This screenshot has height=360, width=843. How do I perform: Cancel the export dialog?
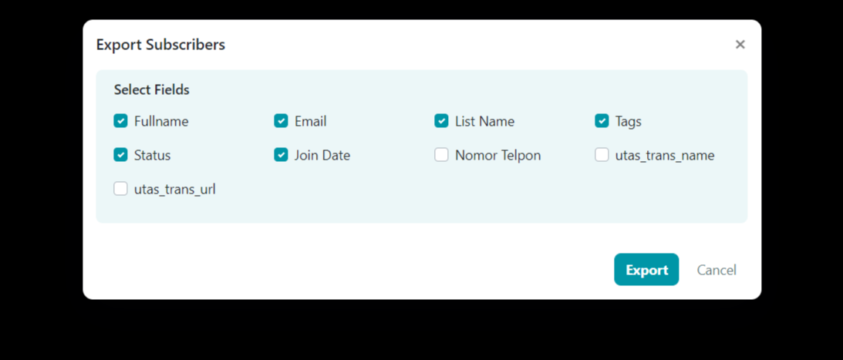(x=717, y=270)
